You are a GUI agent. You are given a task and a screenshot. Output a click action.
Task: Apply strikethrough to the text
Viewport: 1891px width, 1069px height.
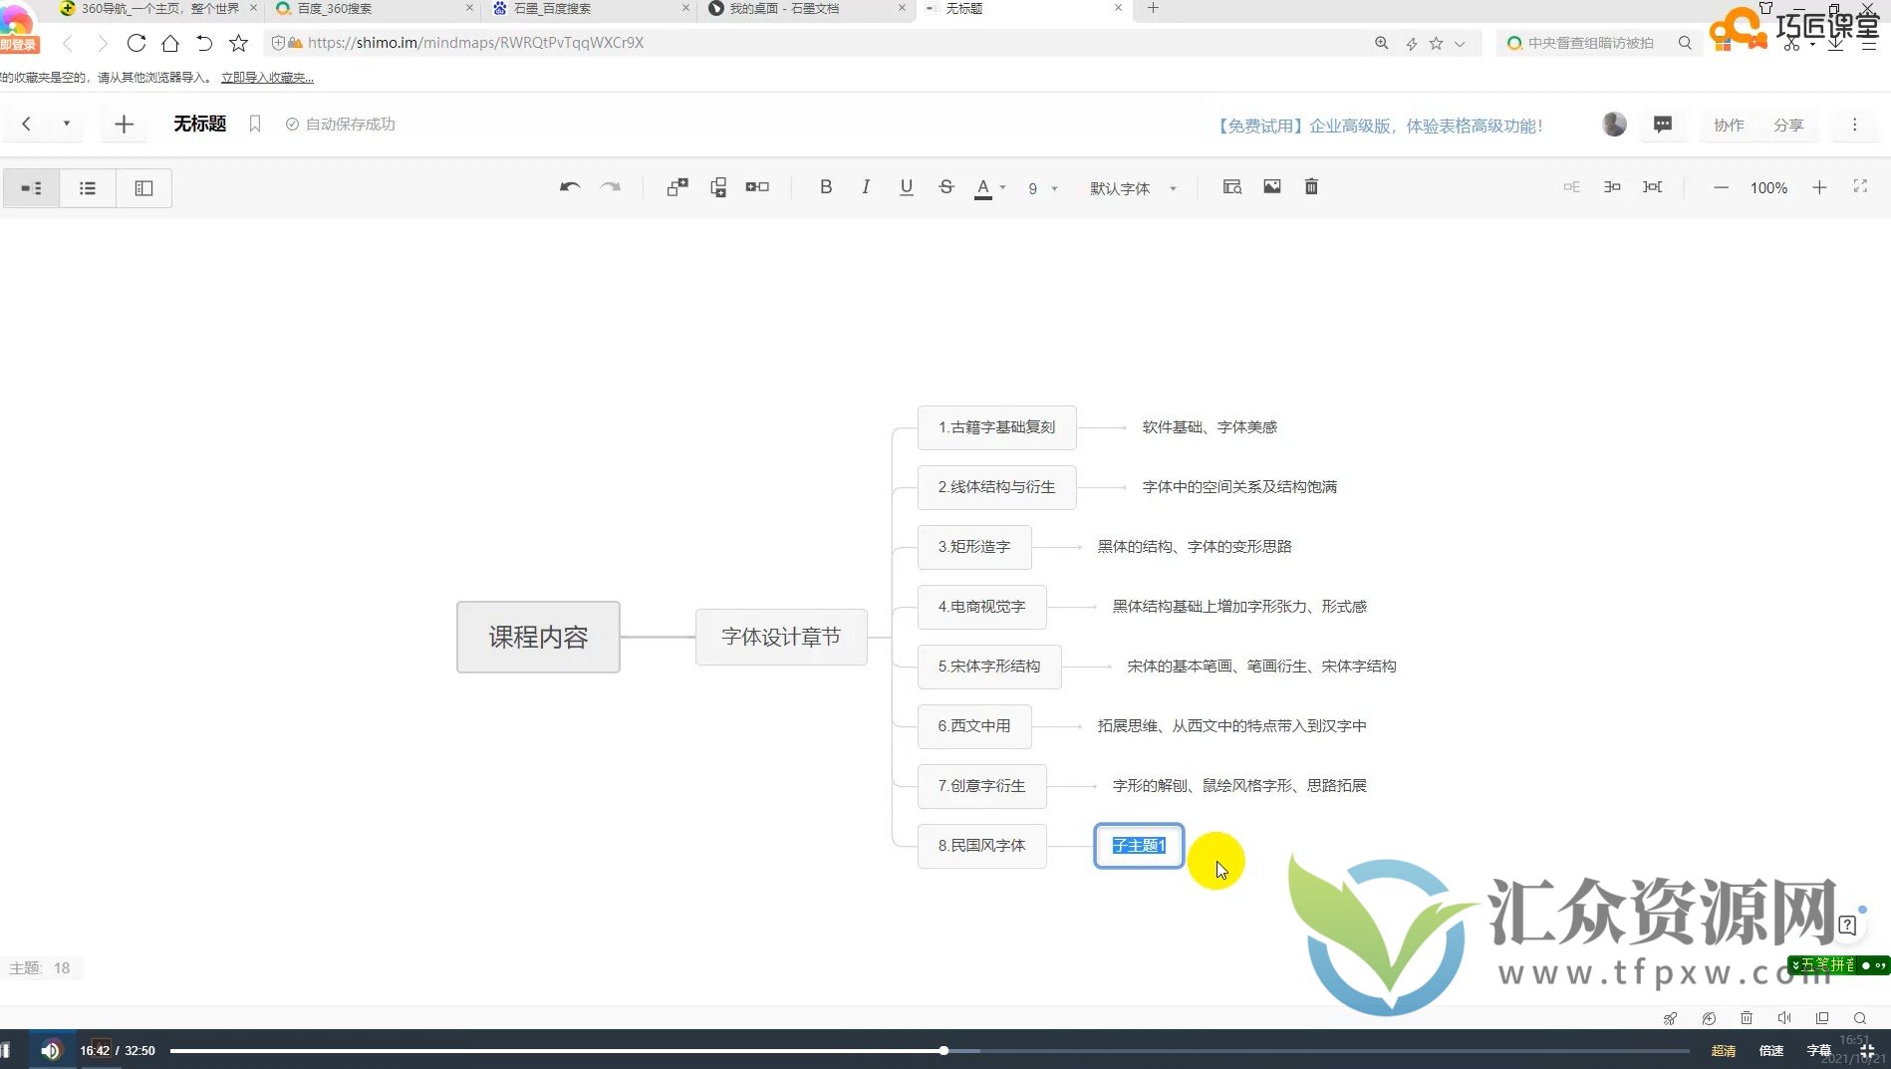pos(945,186)
